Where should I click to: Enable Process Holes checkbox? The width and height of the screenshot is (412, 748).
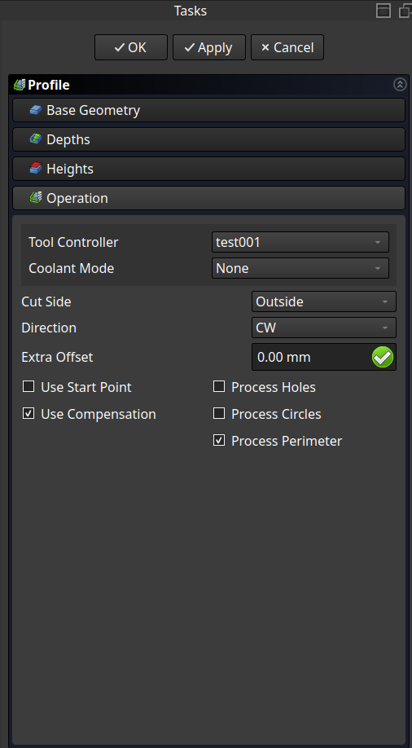tap(219, 386)
